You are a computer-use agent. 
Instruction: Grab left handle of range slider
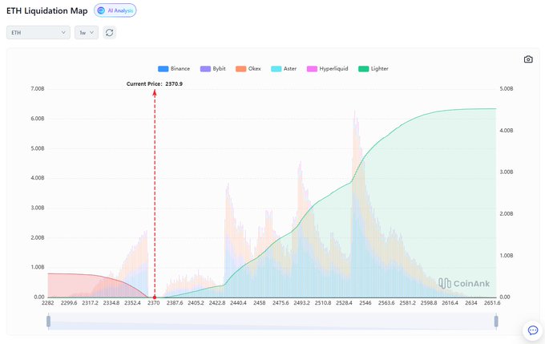pyautogui.click(x=48, y=322)
